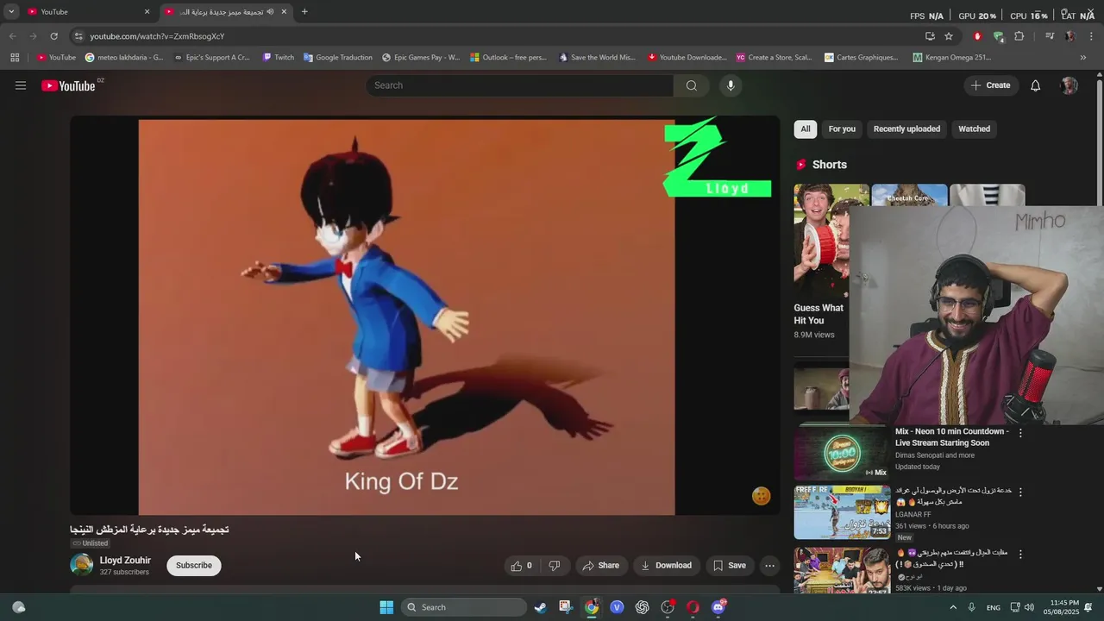Screen dimensions: 1104x621
Task: Bookmark this page with star icon
Action: (x=949, y=36)
